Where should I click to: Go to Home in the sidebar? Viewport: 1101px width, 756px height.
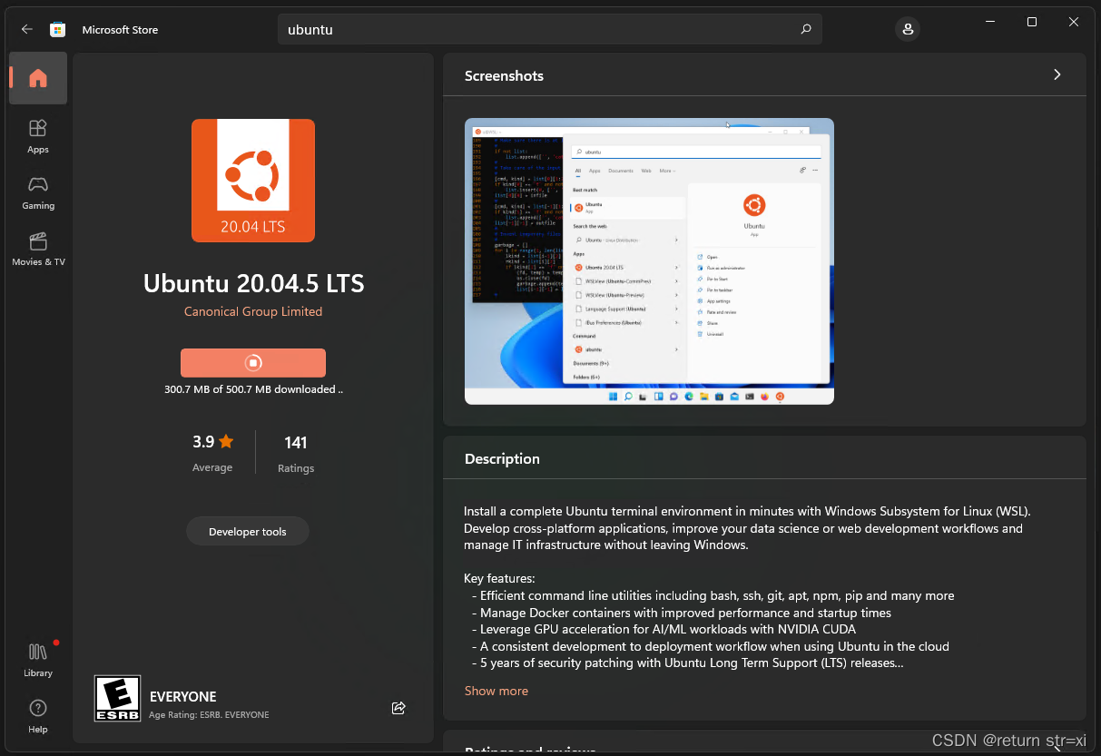38,78
